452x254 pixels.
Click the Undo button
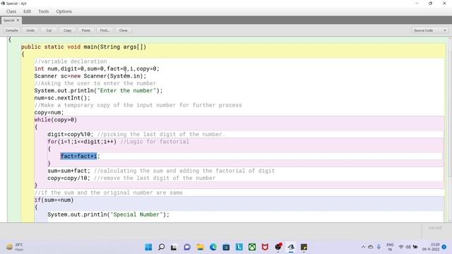(30, 30)
